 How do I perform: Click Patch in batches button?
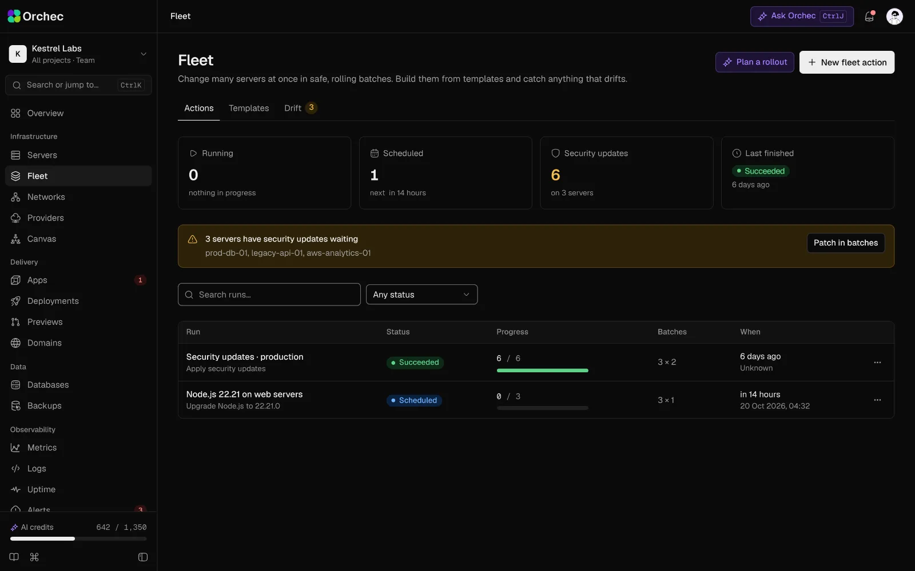846,243
